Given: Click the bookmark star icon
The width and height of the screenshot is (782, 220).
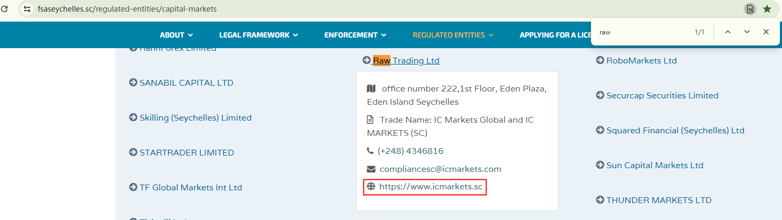Looking at the screenshot, I should pyautogui.click(x=767, y=9).
